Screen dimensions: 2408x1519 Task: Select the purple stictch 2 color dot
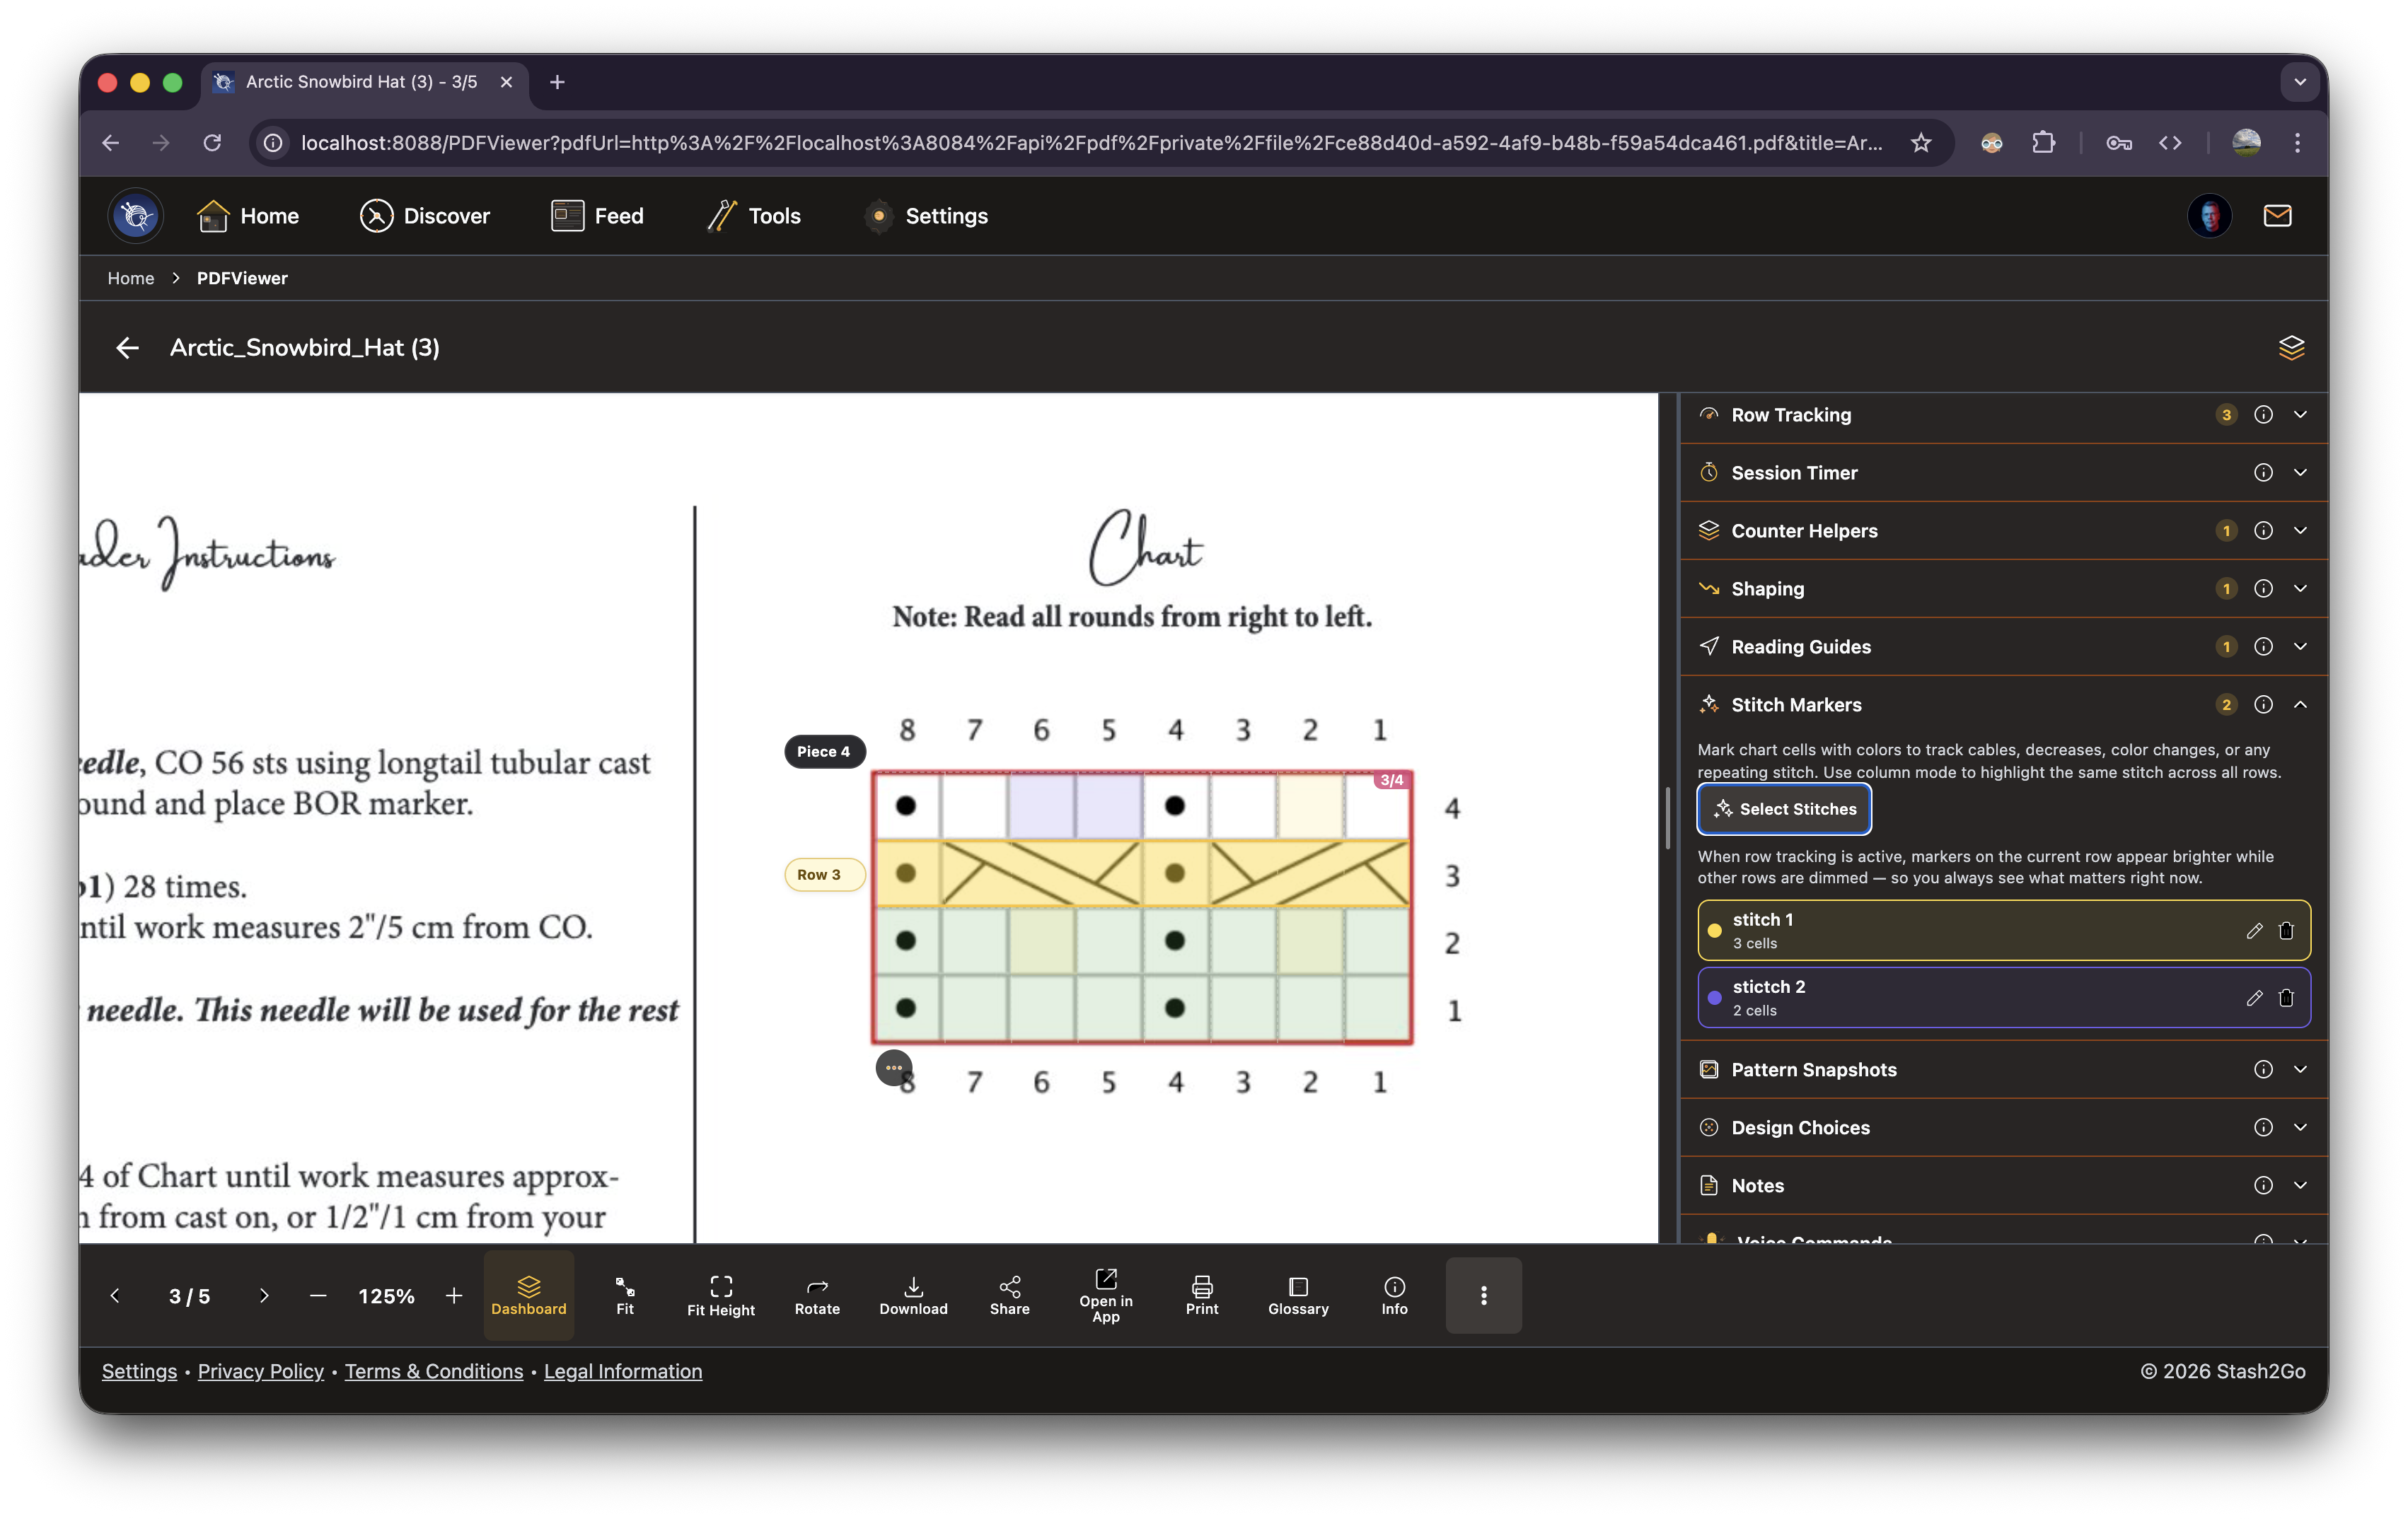click(1713, 997)
